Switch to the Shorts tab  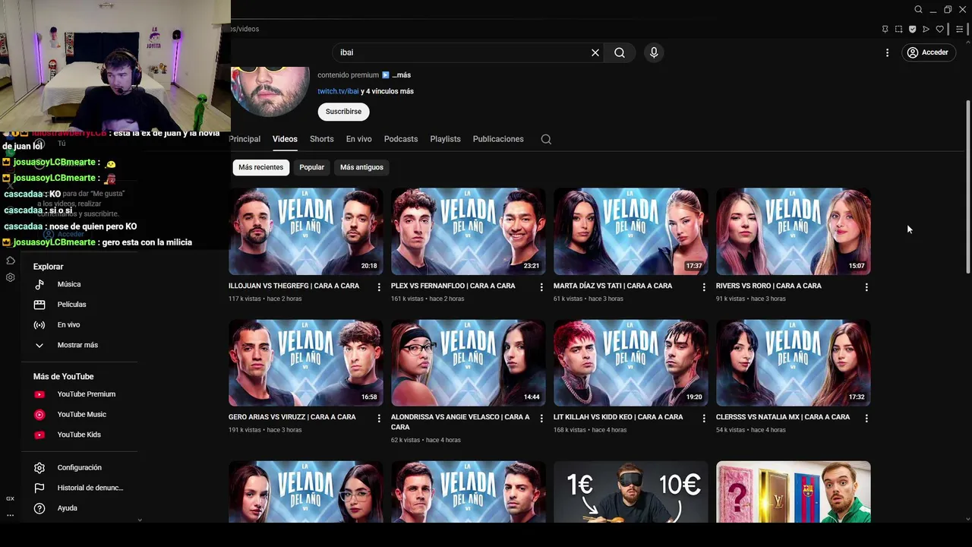click(321, 139)
